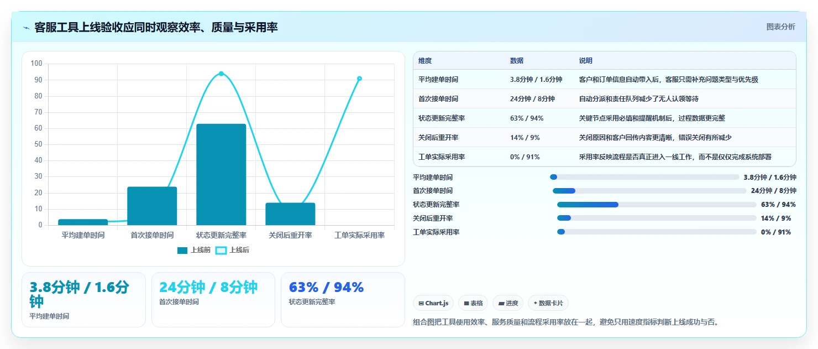This screenshot has height=349, width=818.
Task: Click the 数据 column header
Action: coord(517,61)
